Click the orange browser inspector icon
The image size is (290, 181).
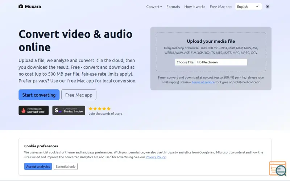pos(278,168)
